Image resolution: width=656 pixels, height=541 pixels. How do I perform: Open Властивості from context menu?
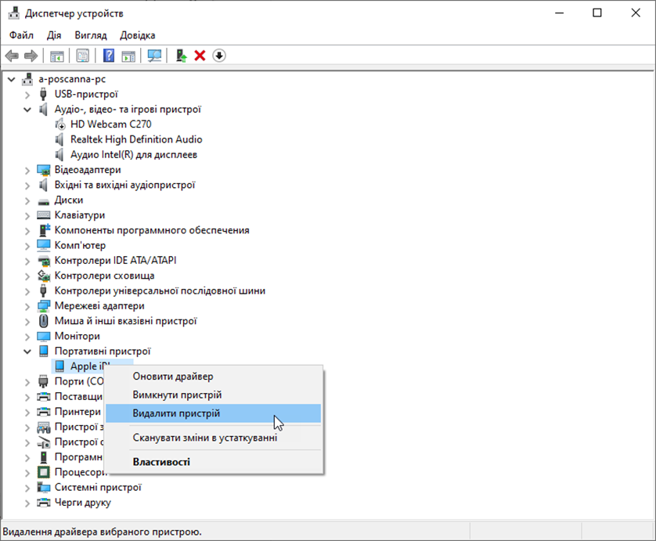point(214,462)
